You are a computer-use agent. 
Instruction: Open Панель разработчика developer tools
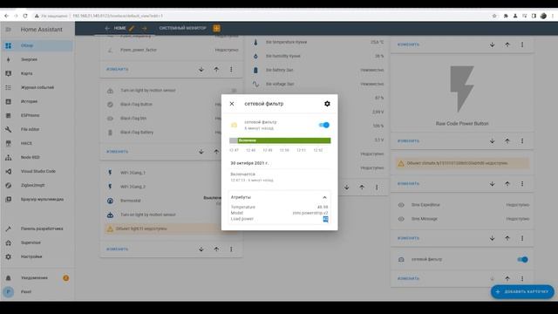37,229
